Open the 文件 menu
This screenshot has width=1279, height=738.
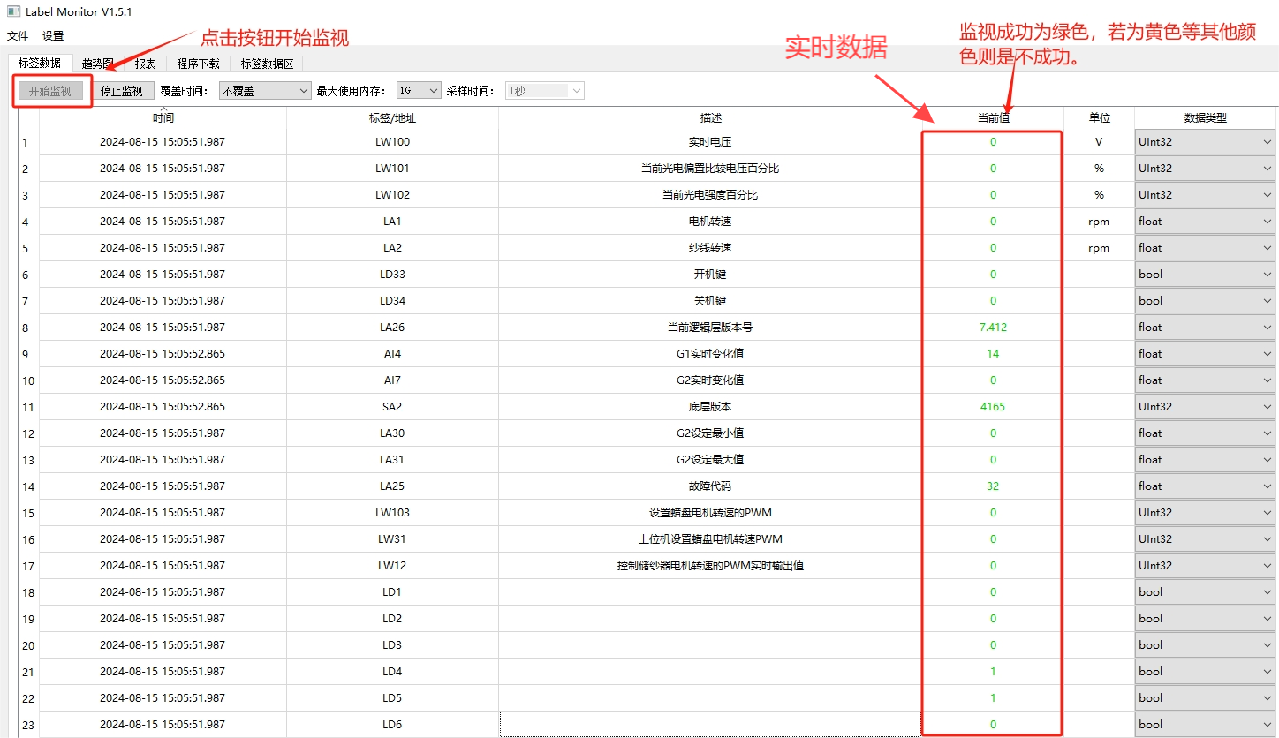point(18,36)
